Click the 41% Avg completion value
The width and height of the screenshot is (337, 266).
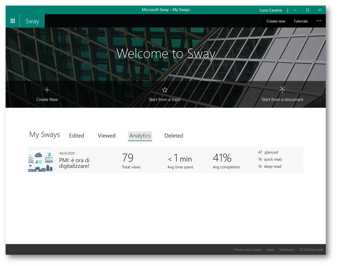click(226, 161)
